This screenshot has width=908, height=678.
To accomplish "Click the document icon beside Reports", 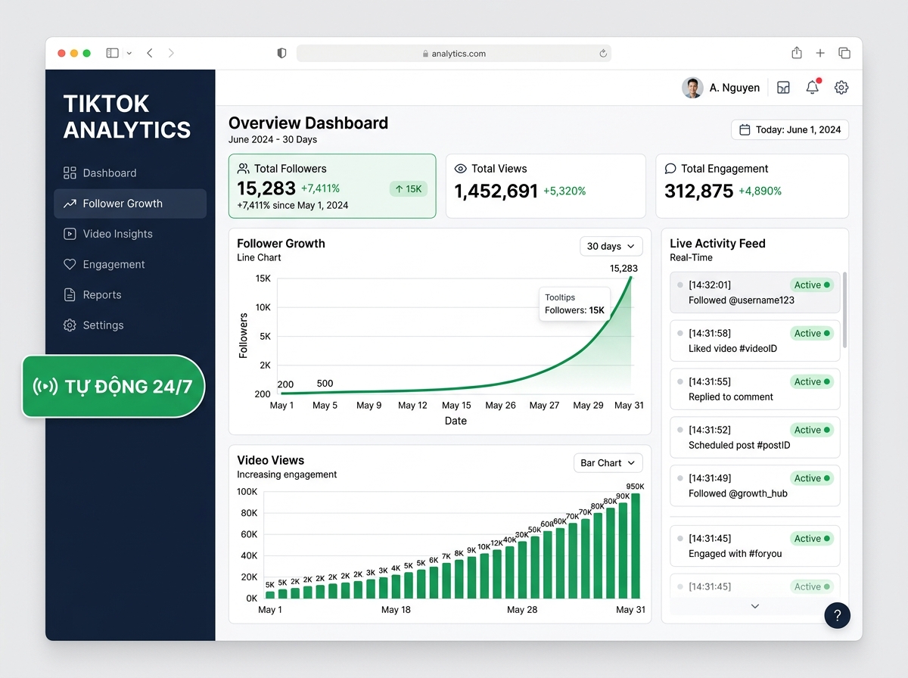I will [70, 294].
